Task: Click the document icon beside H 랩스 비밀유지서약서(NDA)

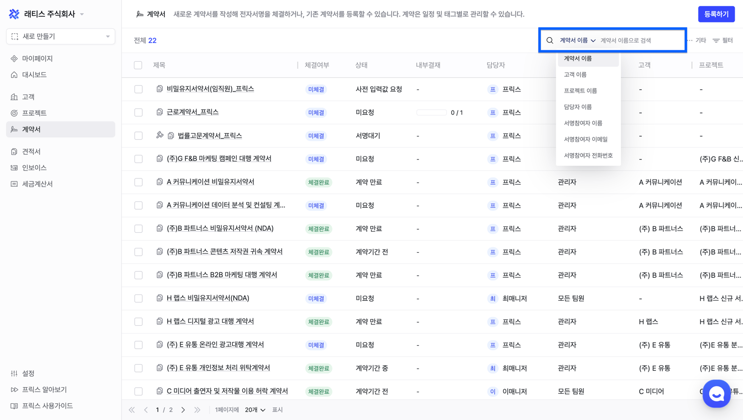Action: (159, 298)
